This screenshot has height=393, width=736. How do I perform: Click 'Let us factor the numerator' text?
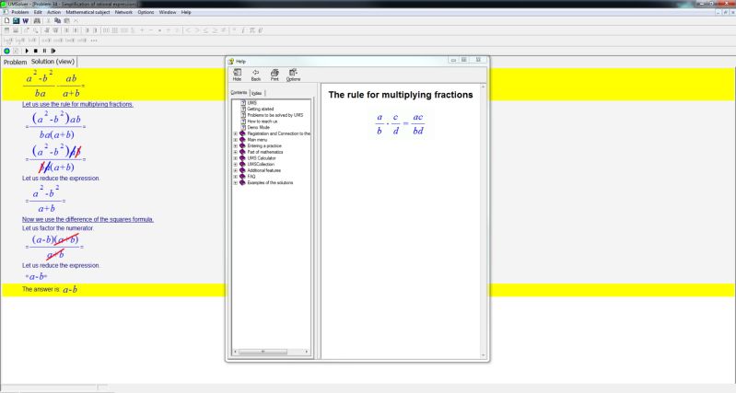[58, 228]
